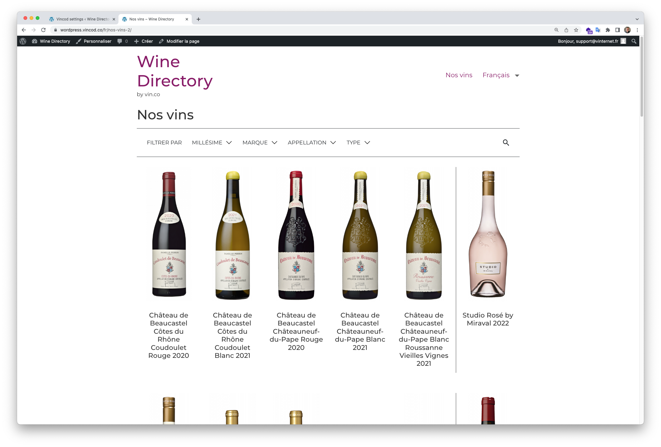
Task: Open the Google Translate extension icon
Action: 598,30
